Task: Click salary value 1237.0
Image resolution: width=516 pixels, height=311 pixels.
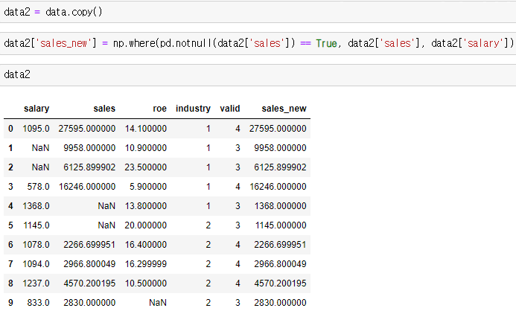Action: [36, 283]
